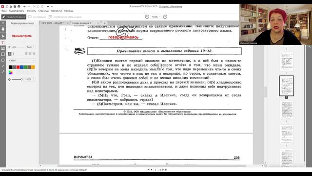Open the Файл menu
312x176 pixels.
point(4,11)
